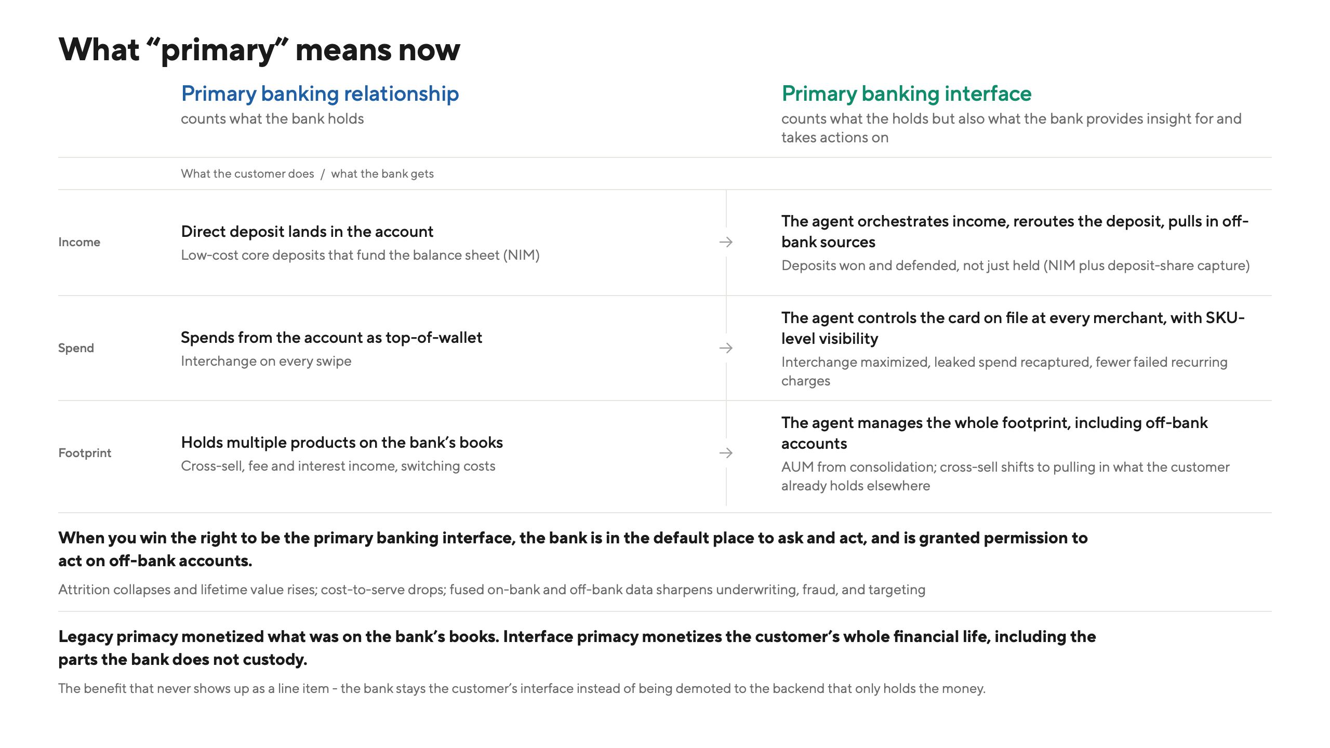The width and height of the screenshot is (1330, 748).
Task: Select the 'Income' row label
Action: (x=79, y=242)
